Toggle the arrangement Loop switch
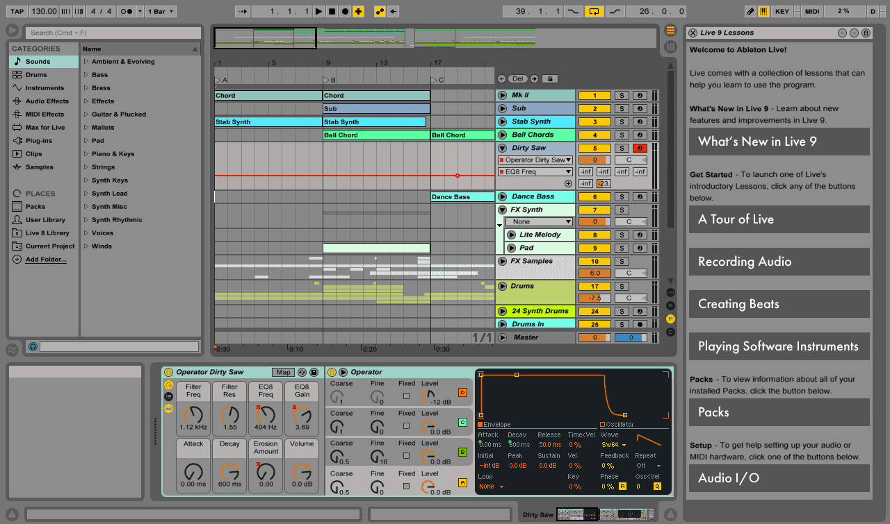The width and height of the screenshot is (890, 524). click(594, 11)
